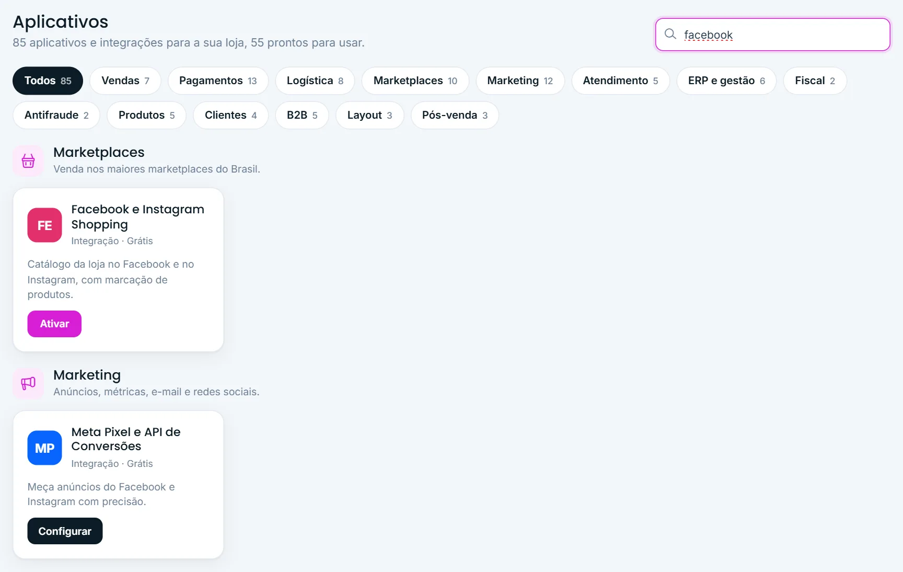The image size is (903, 572).
Task: Click the Marketplaces section heading
Action: pyautogui.click(x=99, y=152)
